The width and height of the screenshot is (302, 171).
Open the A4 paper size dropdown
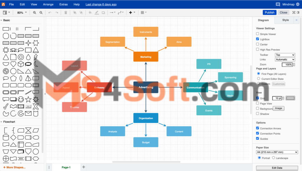[277, 152]
